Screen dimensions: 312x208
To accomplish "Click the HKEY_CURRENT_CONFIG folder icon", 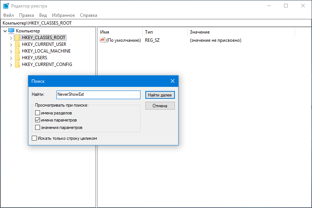I will pos(17,64).
